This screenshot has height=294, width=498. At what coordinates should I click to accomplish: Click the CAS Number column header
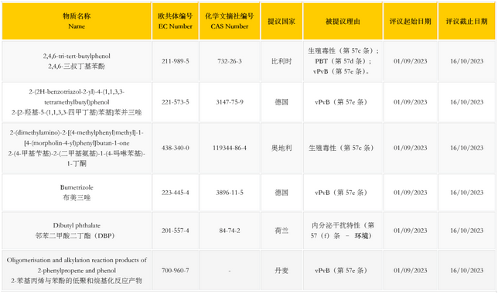230,22
